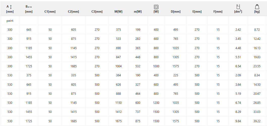The width and height of the screenshot is (267, 126).
Task: Click the paint row label
Action: [x=10, y=21]
